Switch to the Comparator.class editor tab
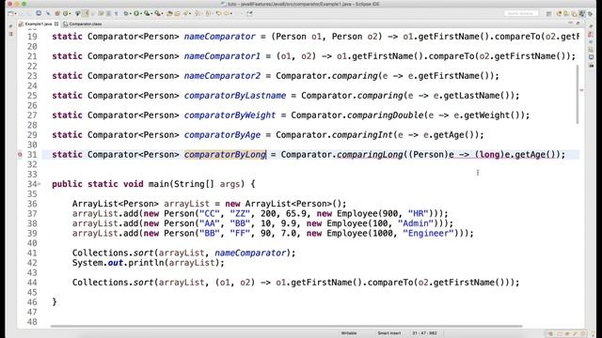 pyautogui.click(x=85, y=23)
